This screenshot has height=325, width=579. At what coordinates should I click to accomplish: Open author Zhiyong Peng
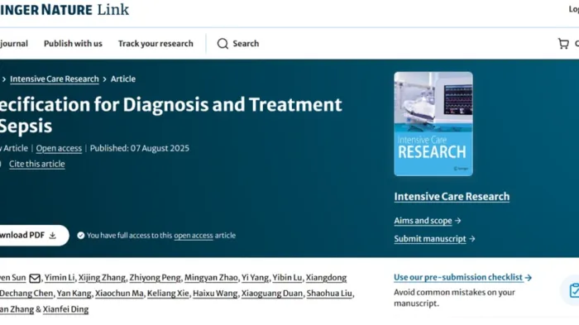pyautogui.click(x=156, y=278)
